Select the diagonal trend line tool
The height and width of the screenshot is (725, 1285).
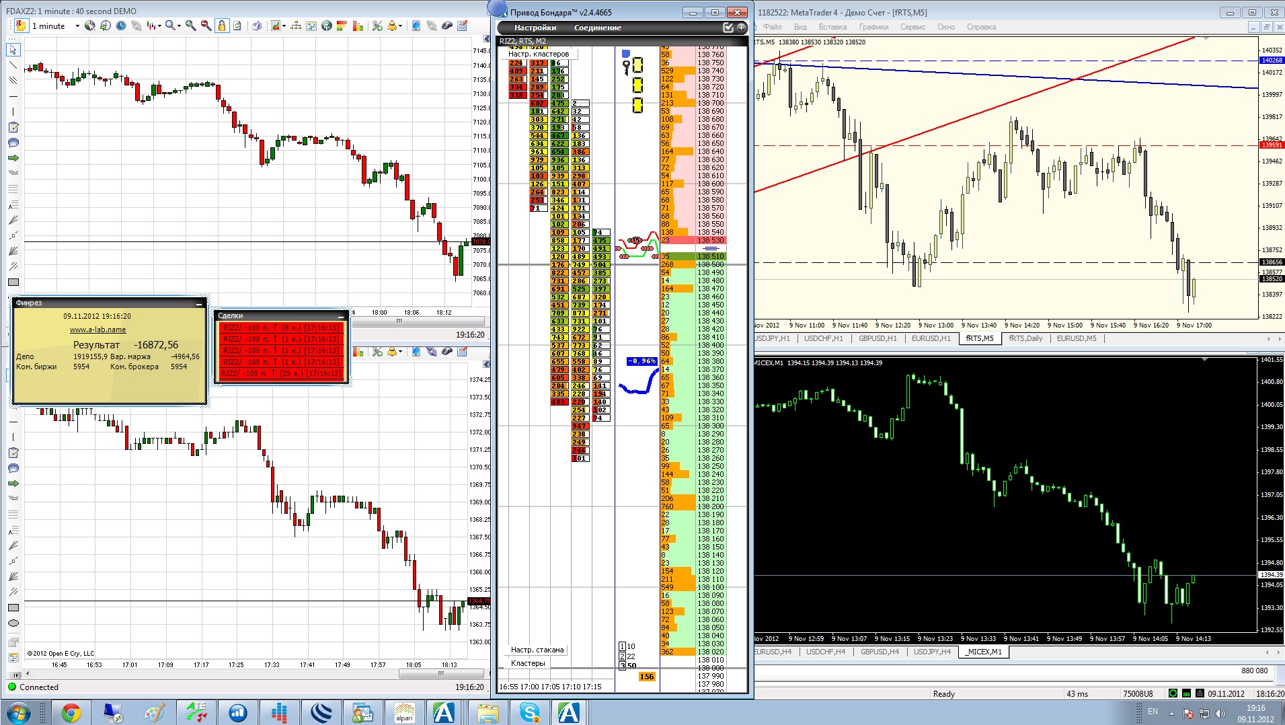(x=13, y=65)
